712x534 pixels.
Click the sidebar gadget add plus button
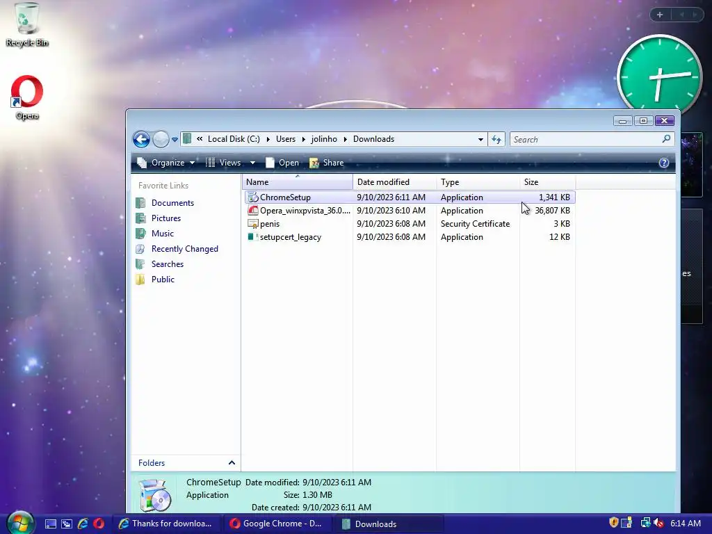pos(660,15)
